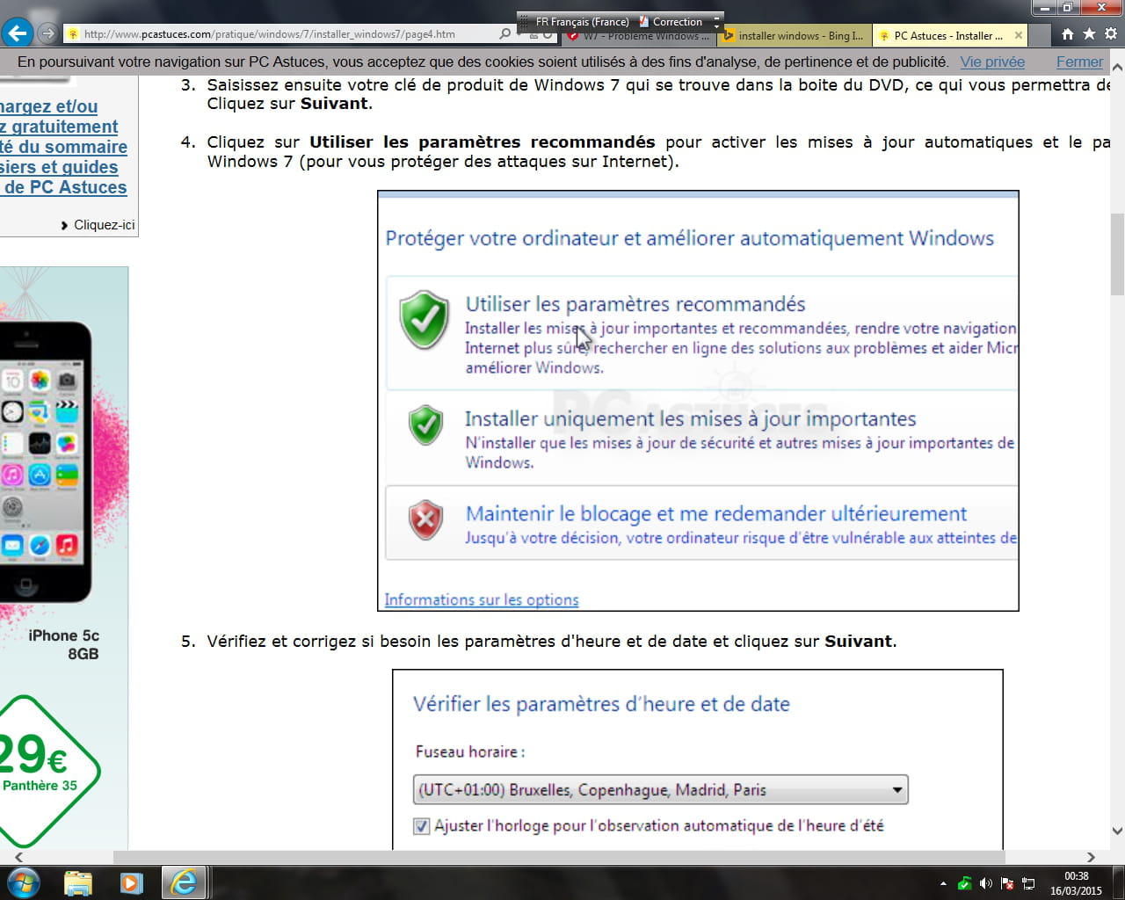Close the PC Astuces tab with its X
Viewport: 1125px width, 900px height.
pyautogui.click(x=1019, y=35)
